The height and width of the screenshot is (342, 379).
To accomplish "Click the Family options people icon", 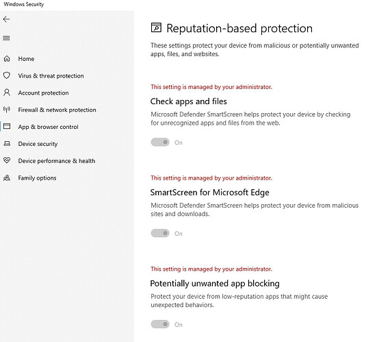I will (x=7, y=178).
